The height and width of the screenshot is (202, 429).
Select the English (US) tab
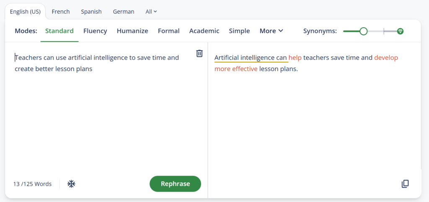pyautogui.click(x=25, y=12)
